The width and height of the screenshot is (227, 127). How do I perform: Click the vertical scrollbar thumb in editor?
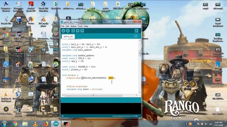(x=140, y=53)
